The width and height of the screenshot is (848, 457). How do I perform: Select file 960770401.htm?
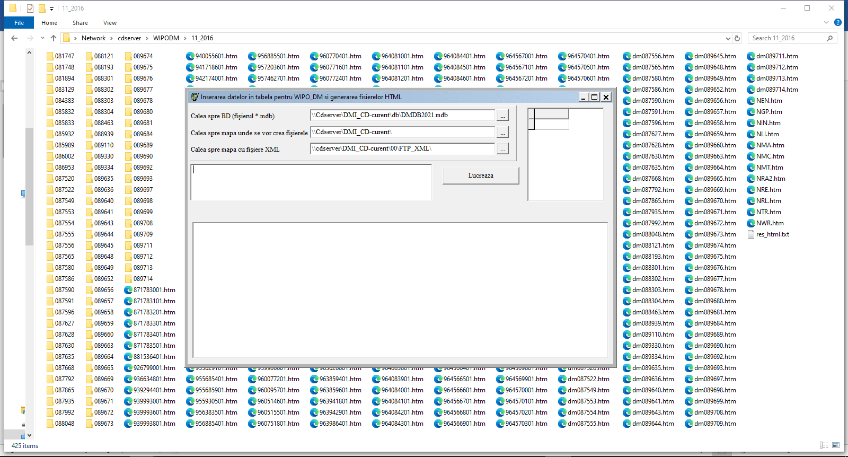point(335,56)
